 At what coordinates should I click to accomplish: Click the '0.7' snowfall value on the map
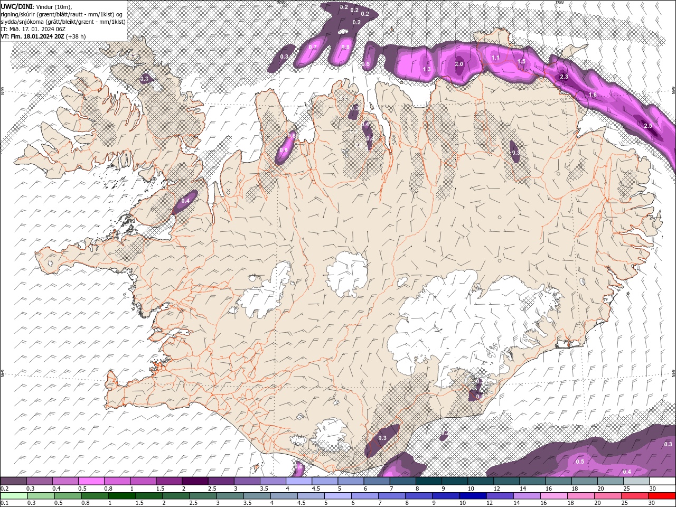313,47
